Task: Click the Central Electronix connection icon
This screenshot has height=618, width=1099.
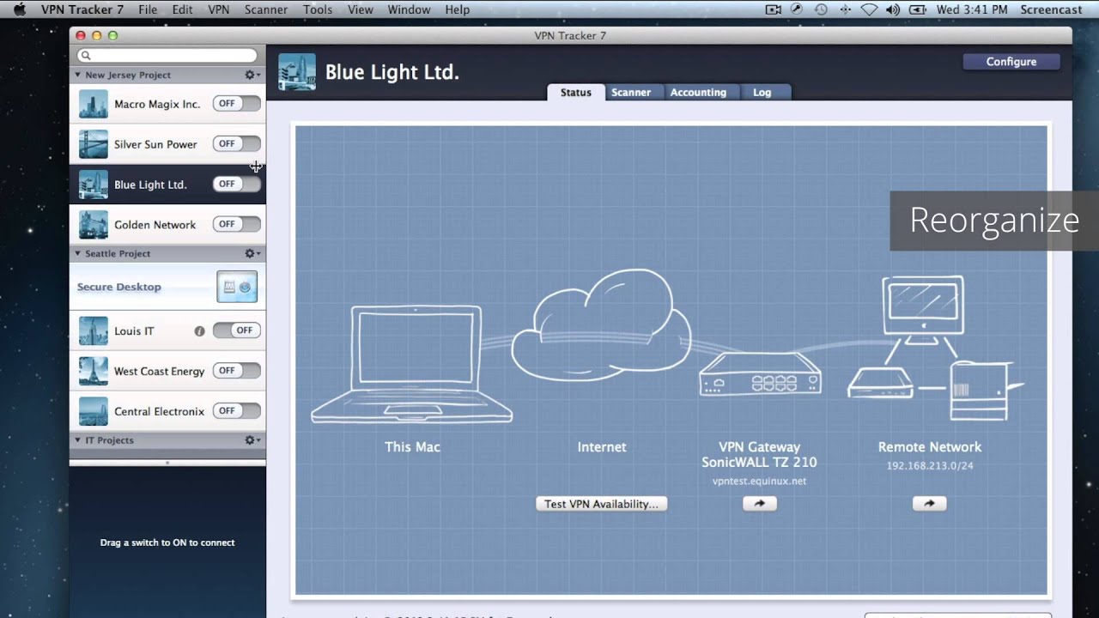Action: 94,412
